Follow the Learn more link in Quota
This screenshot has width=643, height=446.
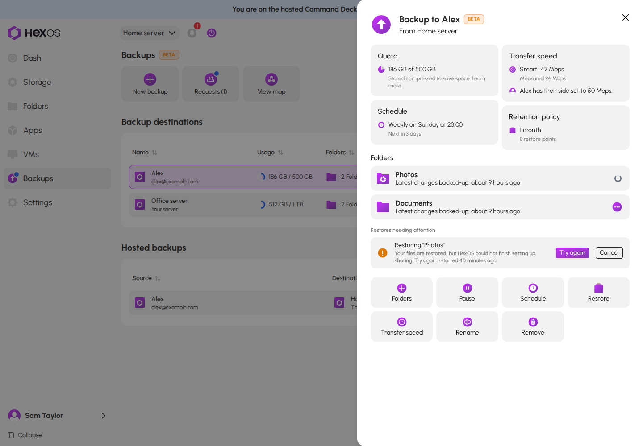click(x=437, y=82)
